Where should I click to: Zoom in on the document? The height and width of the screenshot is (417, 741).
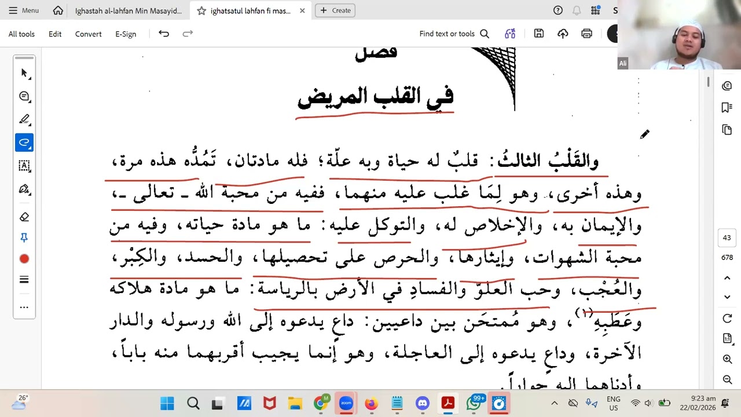click(727, 359)
